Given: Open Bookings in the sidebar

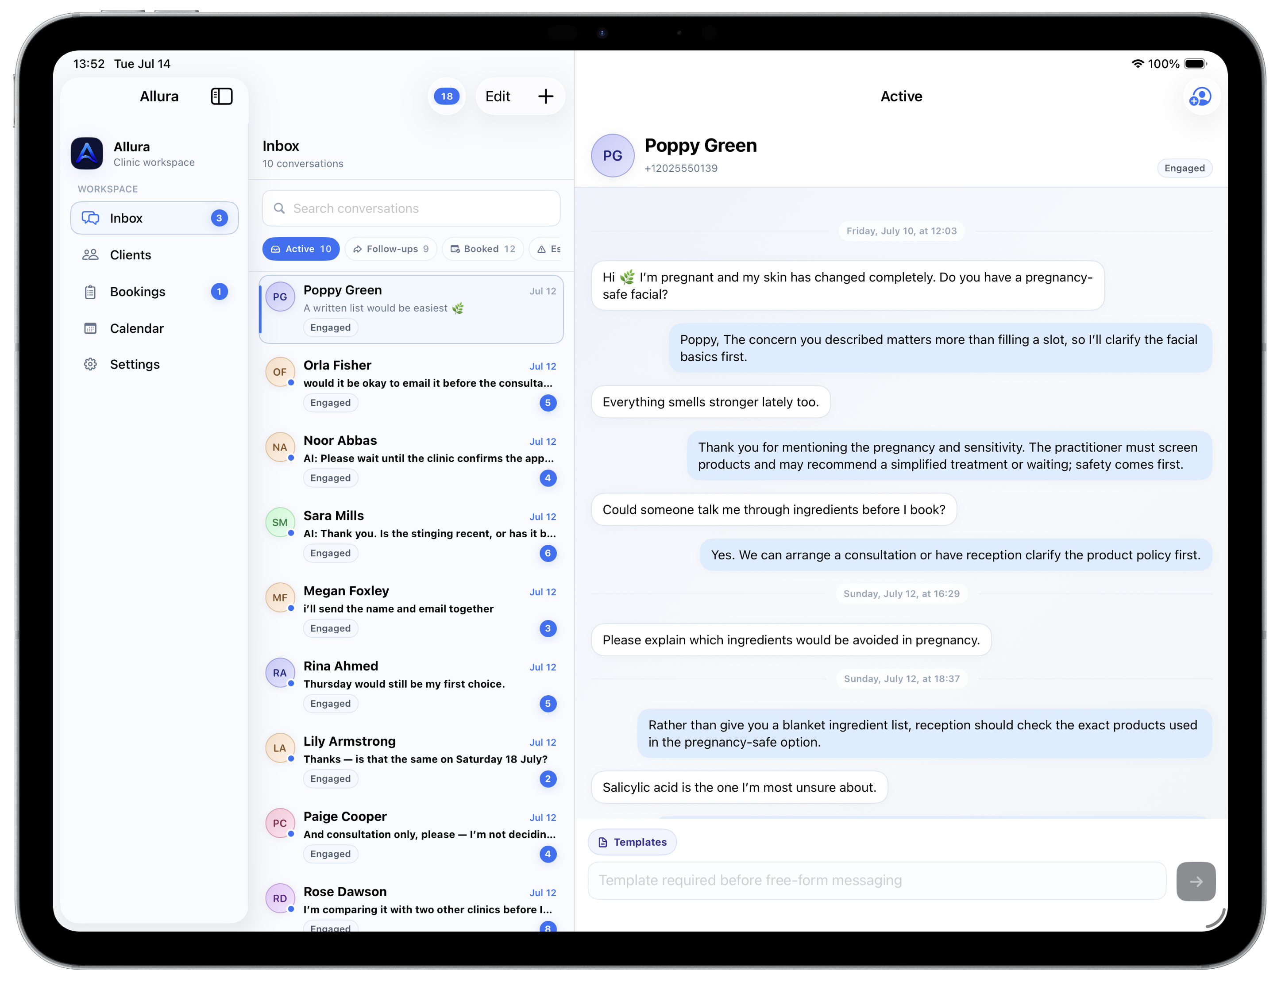Looking at the screenshot, I should coord(154,292).
